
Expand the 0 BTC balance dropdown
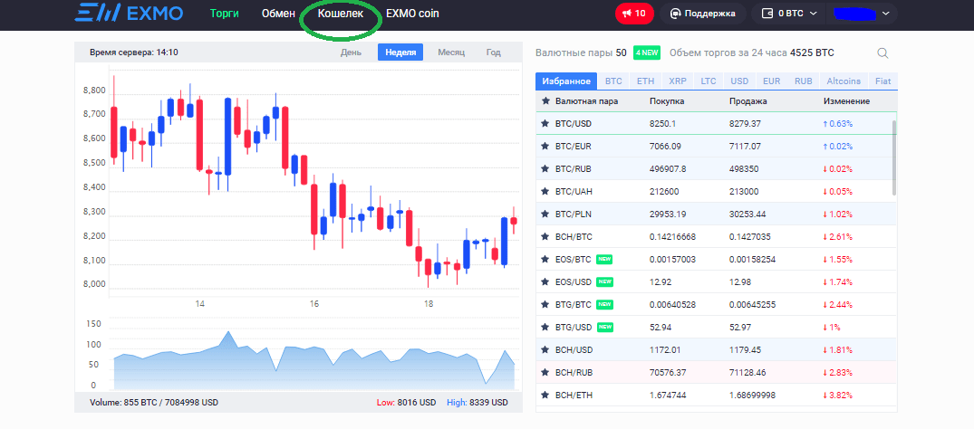[x=790, y=14]
